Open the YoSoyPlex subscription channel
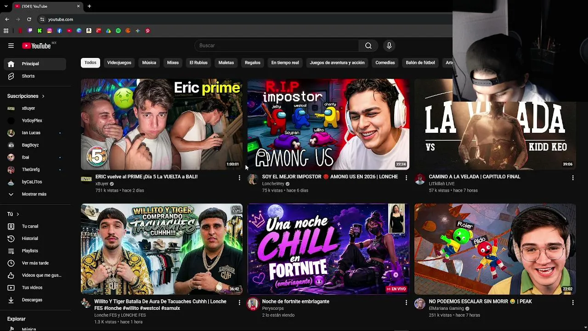 click(35, 120)
